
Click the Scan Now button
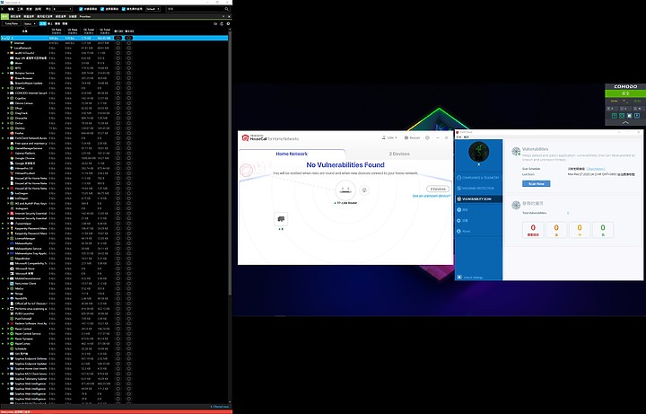536,183
